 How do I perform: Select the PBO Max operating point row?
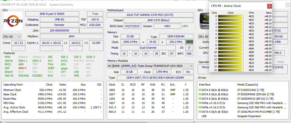52,103
